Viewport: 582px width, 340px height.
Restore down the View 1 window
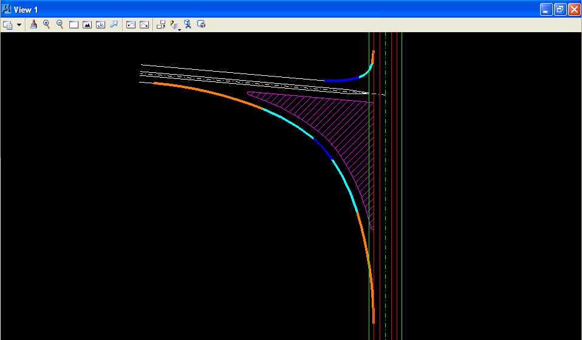[x=560, y=10]
